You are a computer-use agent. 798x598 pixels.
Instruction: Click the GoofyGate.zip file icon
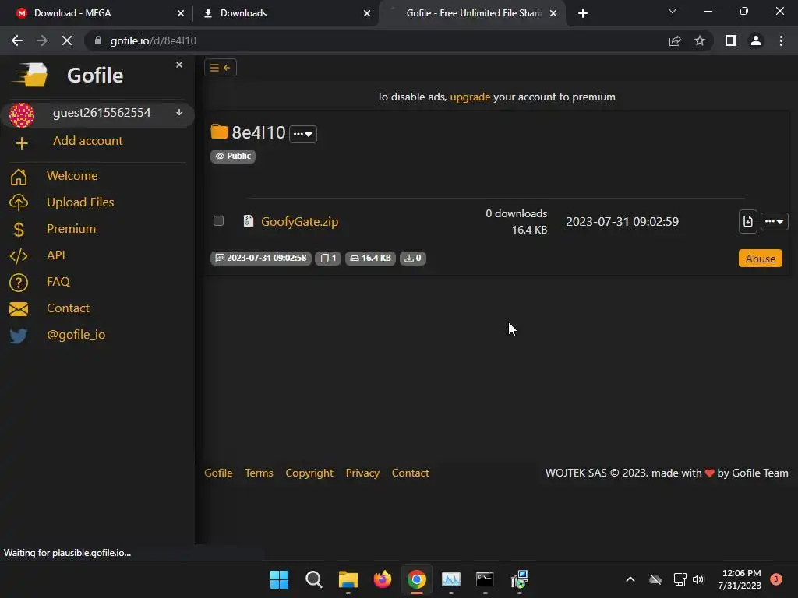pyautogui.click(x=249, y=221)
